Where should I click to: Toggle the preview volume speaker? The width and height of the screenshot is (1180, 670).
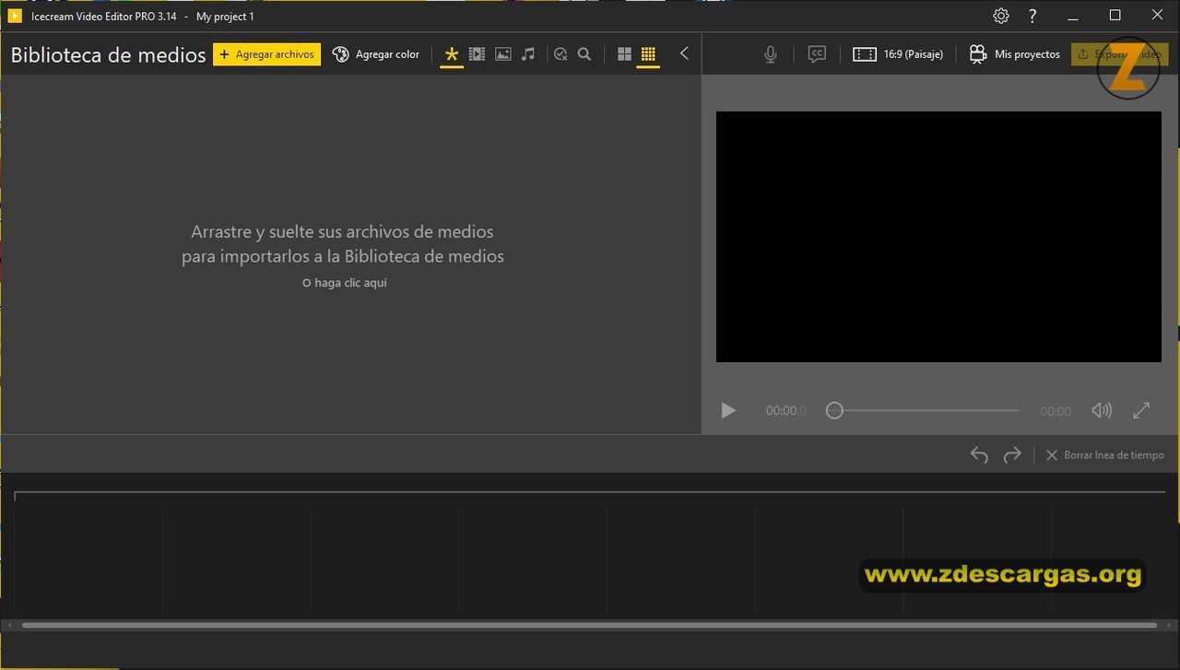coord(1102,411)
